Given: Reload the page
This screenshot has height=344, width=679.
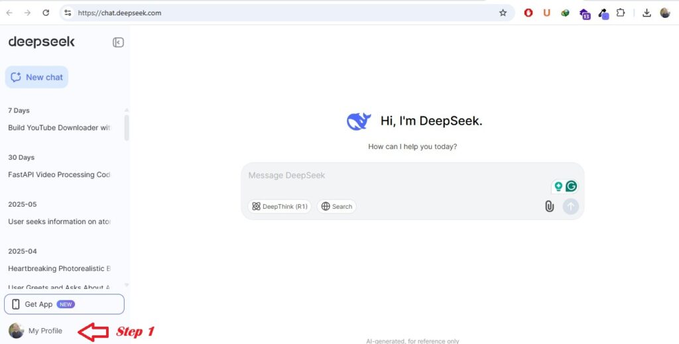Looking at the screenshot, I should 46,13.
